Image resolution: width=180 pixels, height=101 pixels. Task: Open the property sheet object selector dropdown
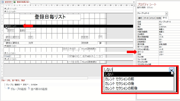pos(166,14)
